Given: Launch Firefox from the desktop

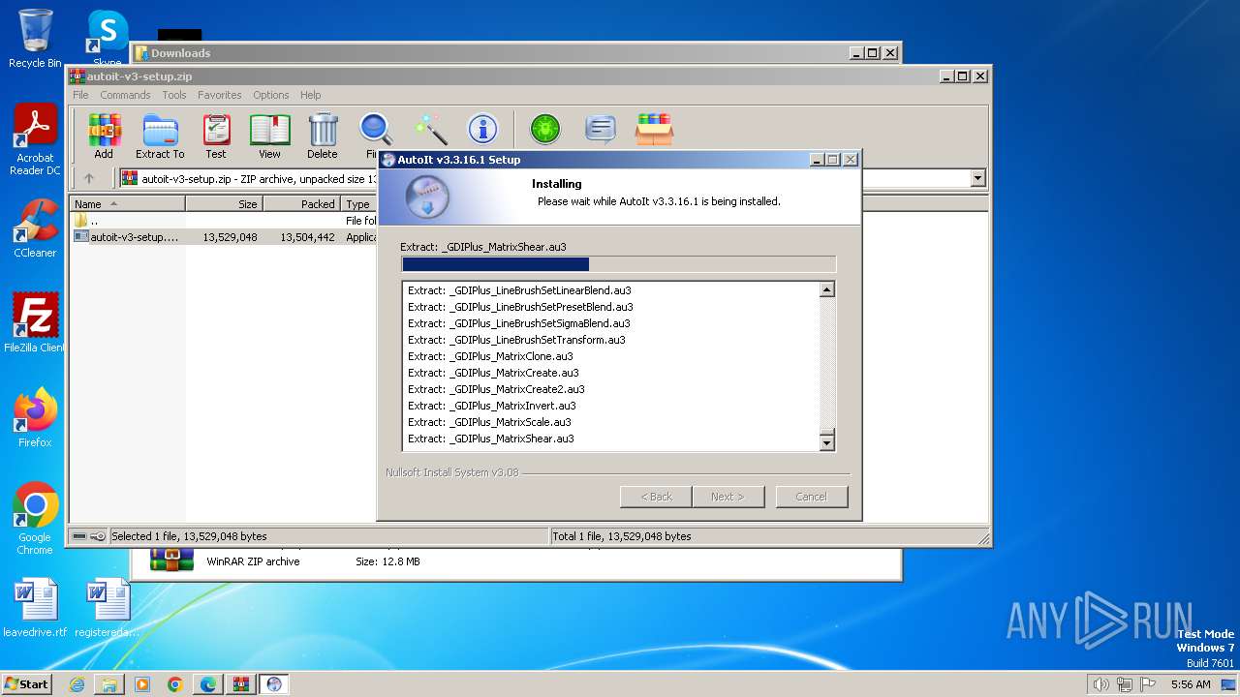Looking at the screenshot, I should click(35, 418).
